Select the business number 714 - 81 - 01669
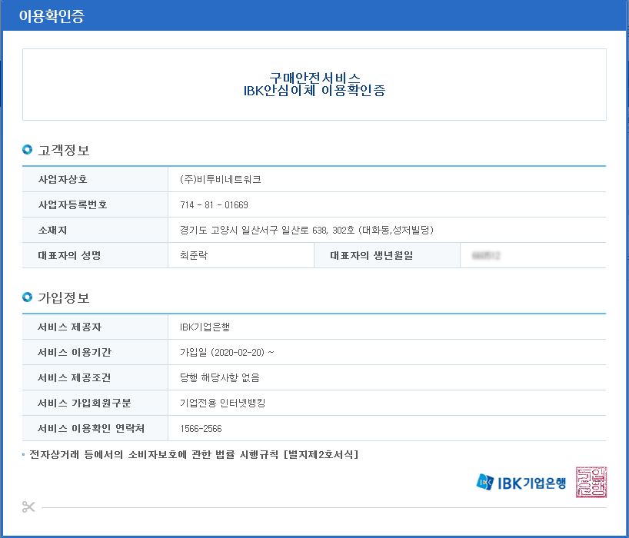This screenshot has height=538, width=629. point(214,204)
